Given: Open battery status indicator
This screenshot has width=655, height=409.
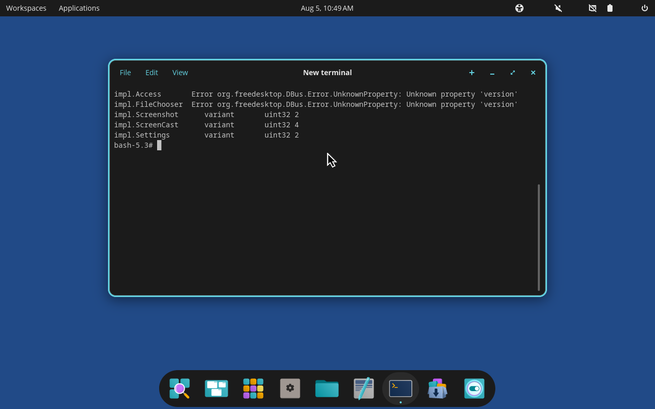Looking at the screenshot, I should point(610,8).
